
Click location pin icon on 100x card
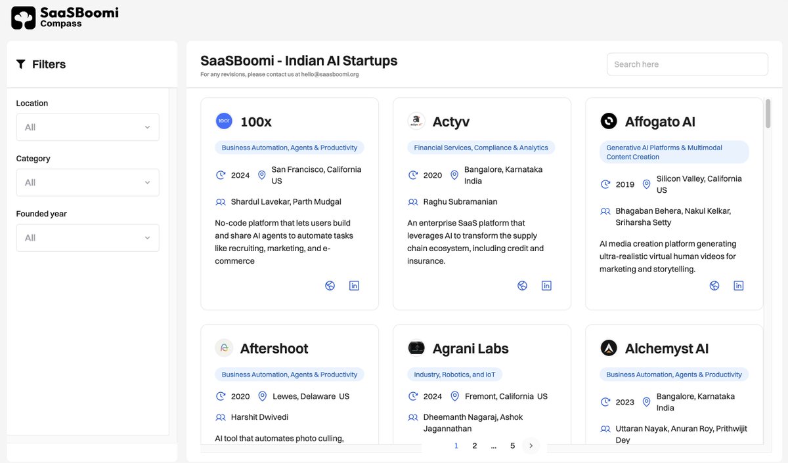pos(262,175)
